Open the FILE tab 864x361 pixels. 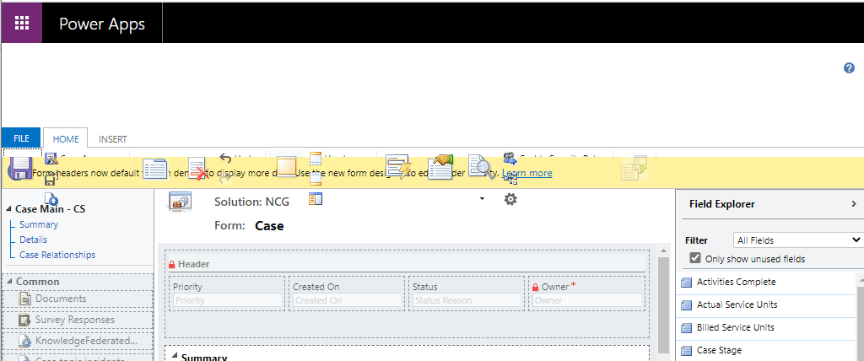21,139
